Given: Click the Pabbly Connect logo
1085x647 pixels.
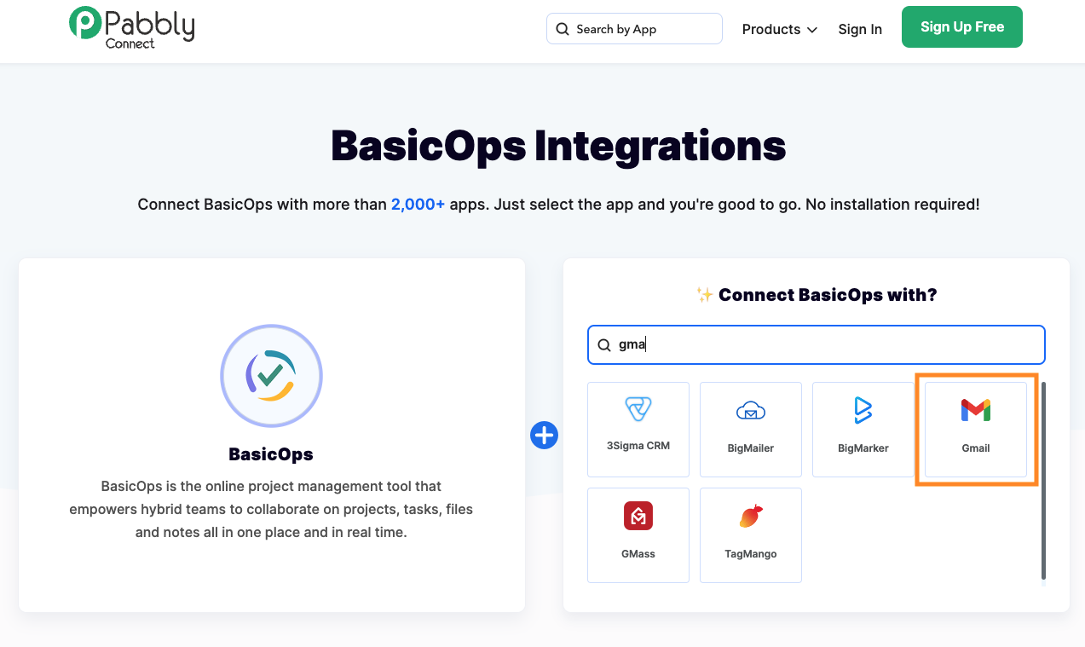Looking at the screenshot, I should tap(131, 26).
